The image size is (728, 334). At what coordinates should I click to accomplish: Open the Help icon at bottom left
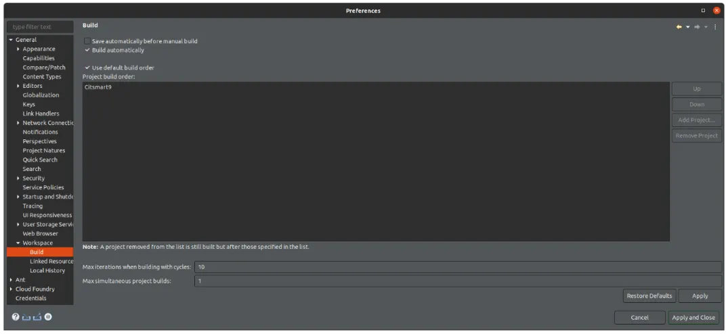(x=16, y=317)
